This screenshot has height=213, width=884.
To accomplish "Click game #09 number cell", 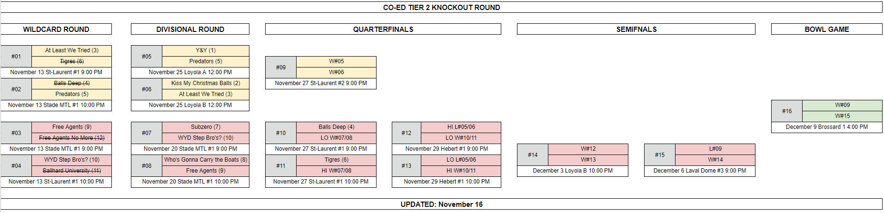I will click(281, 67).
